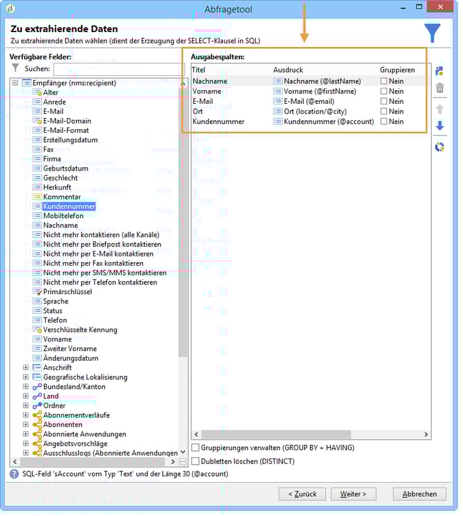Move selected column up arrow icon
This screenshot has width=463, height=516.
(440, 109)
